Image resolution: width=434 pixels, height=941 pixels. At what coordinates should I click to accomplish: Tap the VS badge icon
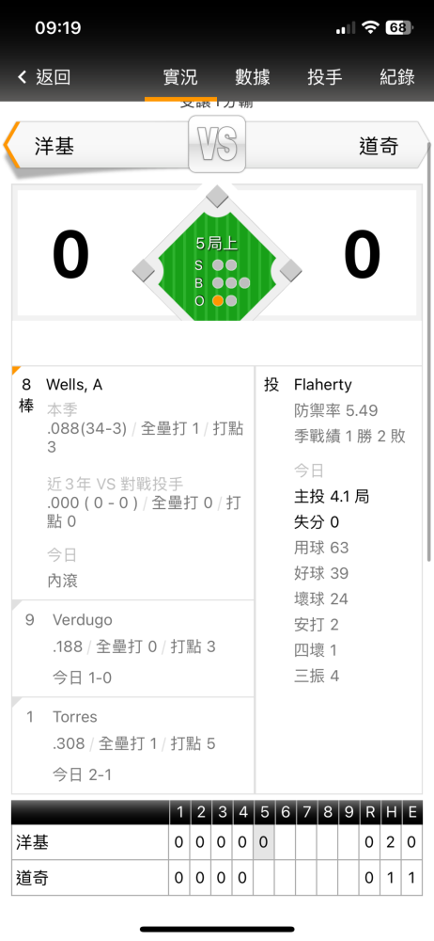point(217,144)
